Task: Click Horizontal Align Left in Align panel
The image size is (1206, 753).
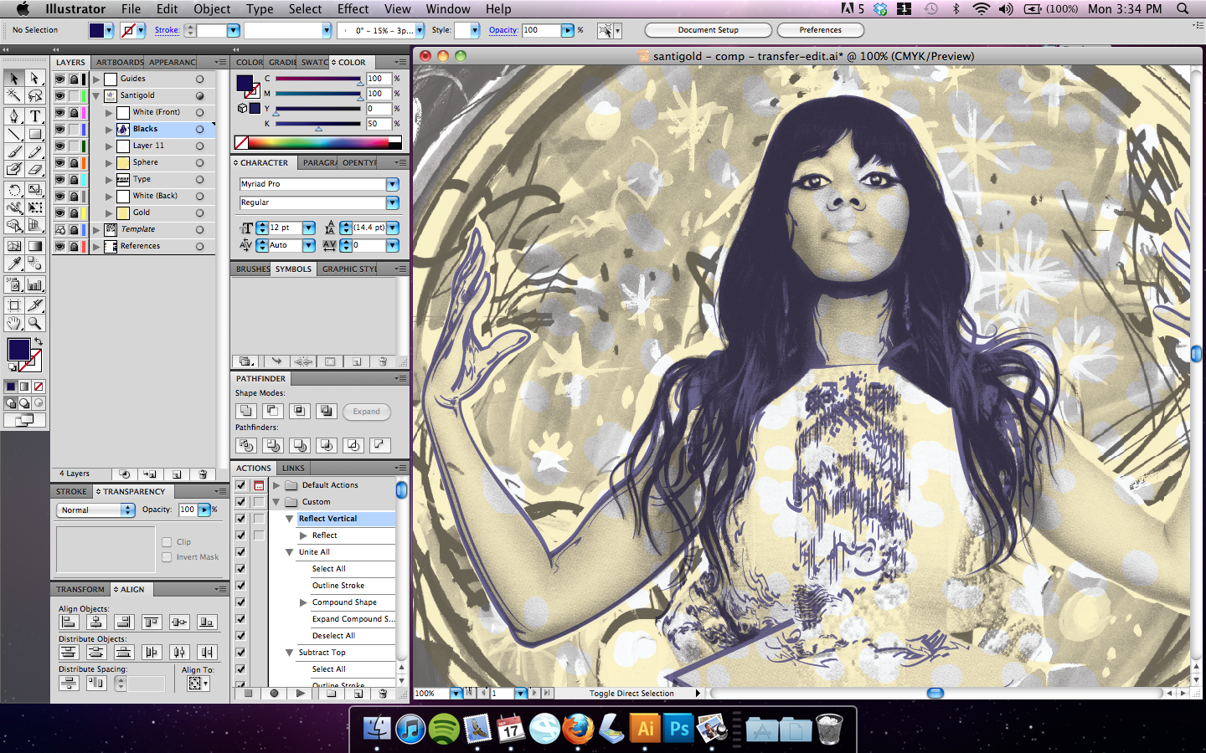Action: (69, 622)
